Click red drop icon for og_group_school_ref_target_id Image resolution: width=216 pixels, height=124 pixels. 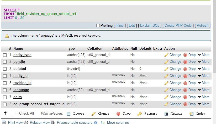pos(185,104)
